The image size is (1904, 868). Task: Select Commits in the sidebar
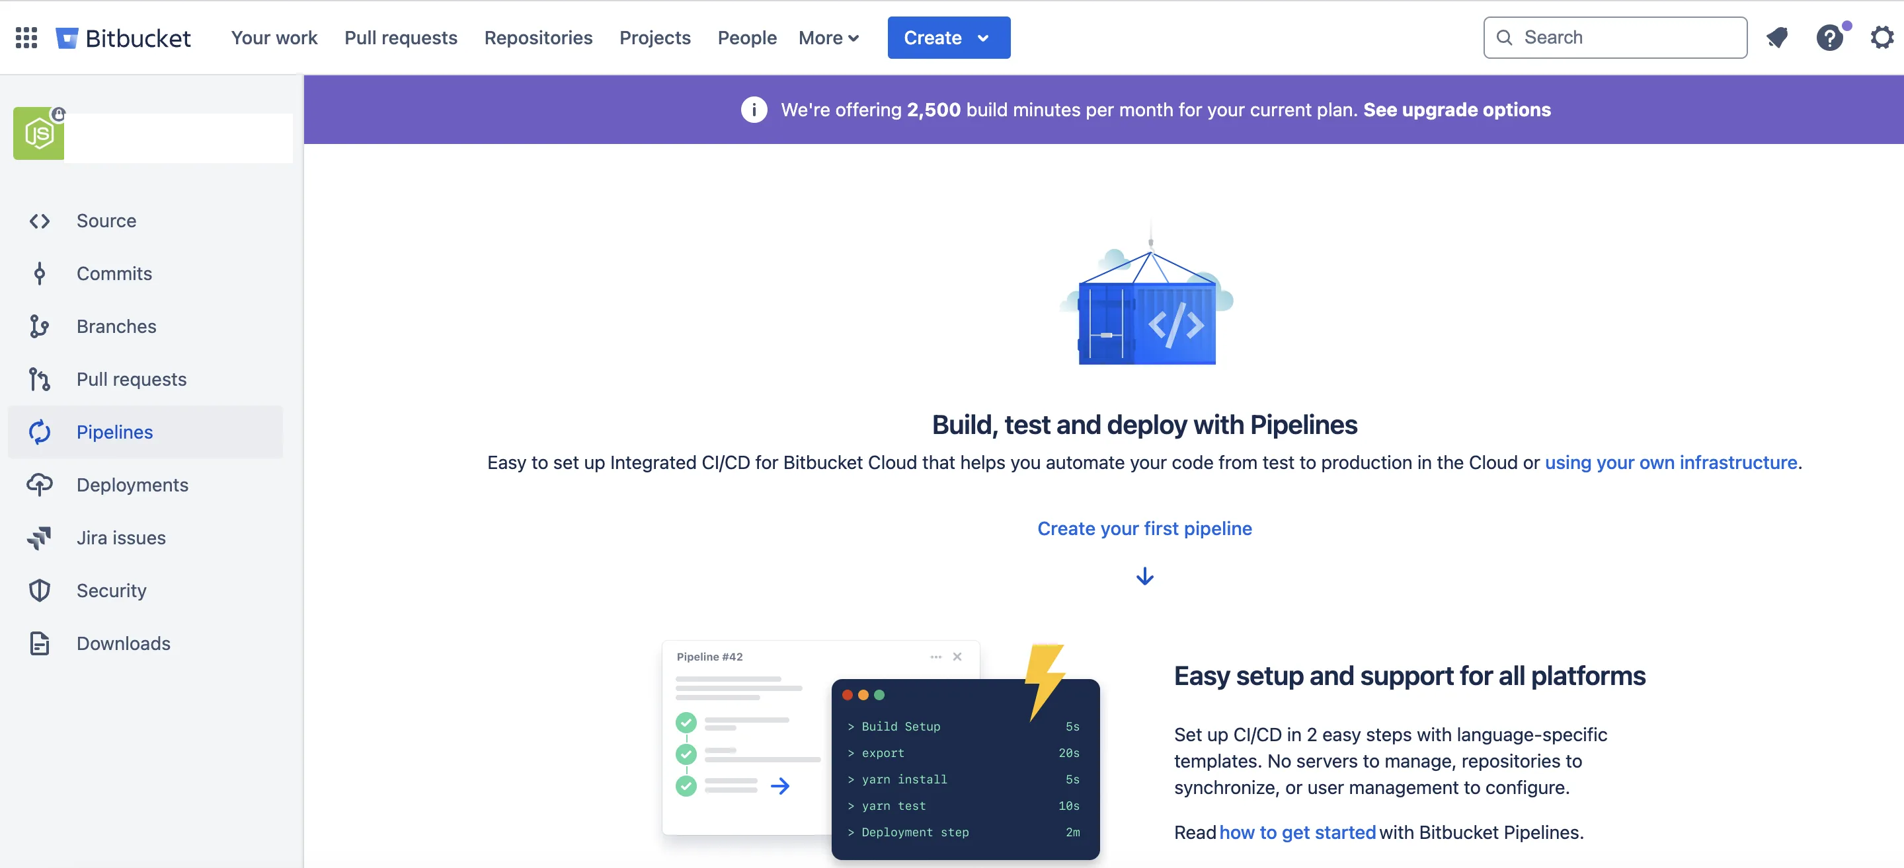[x=145, y=274]
